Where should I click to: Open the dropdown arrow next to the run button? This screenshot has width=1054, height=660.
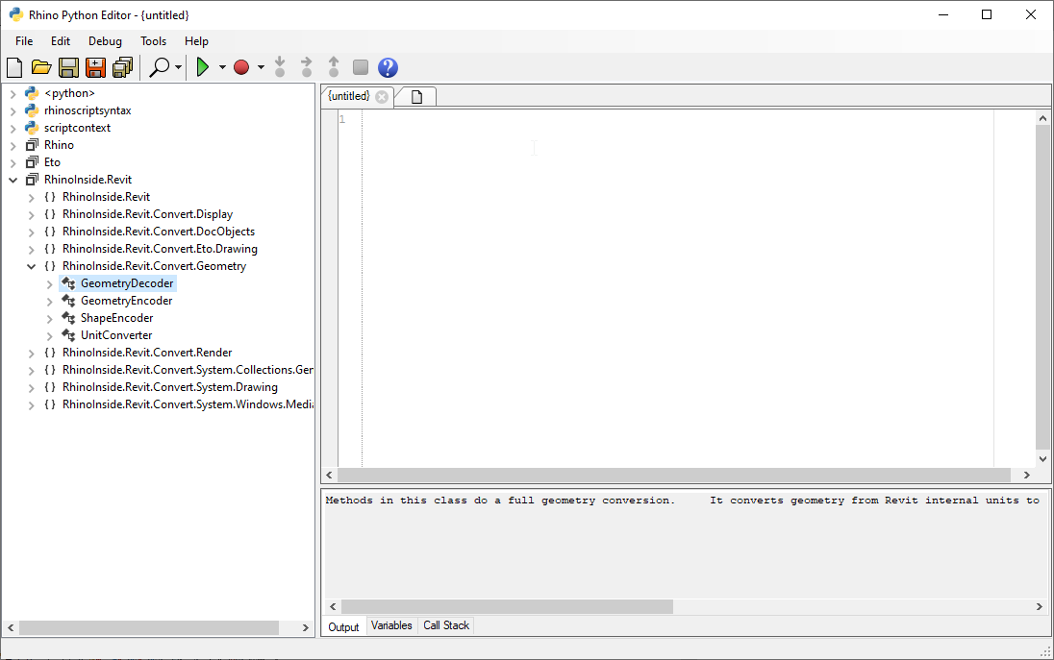point(222,67)
